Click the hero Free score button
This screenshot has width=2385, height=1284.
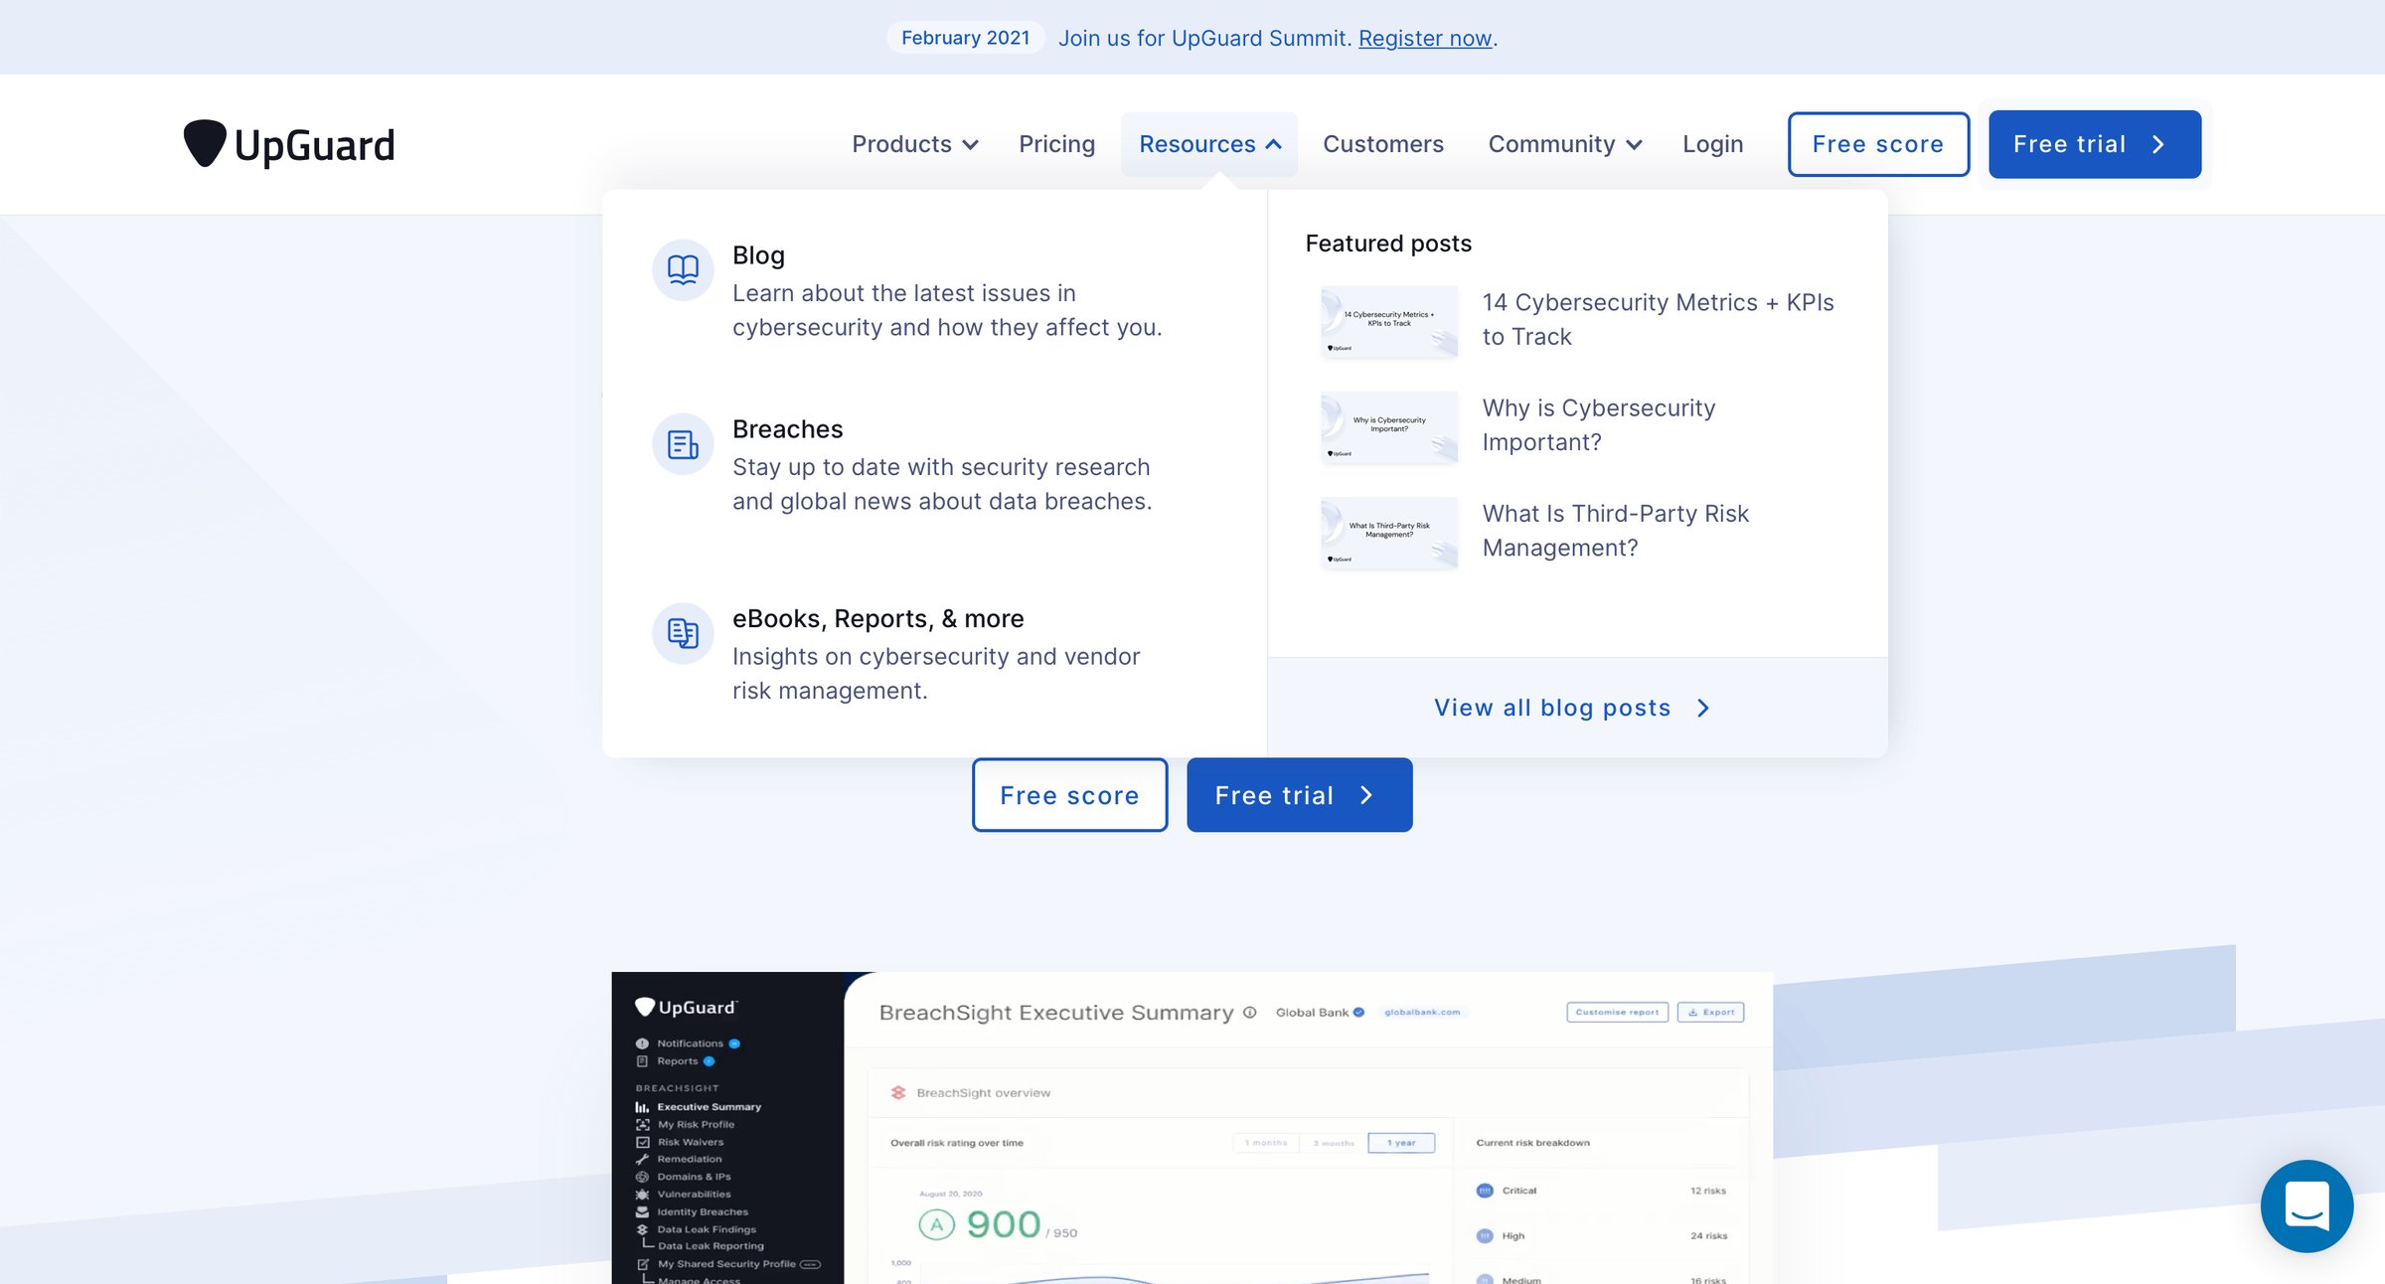1069,795
